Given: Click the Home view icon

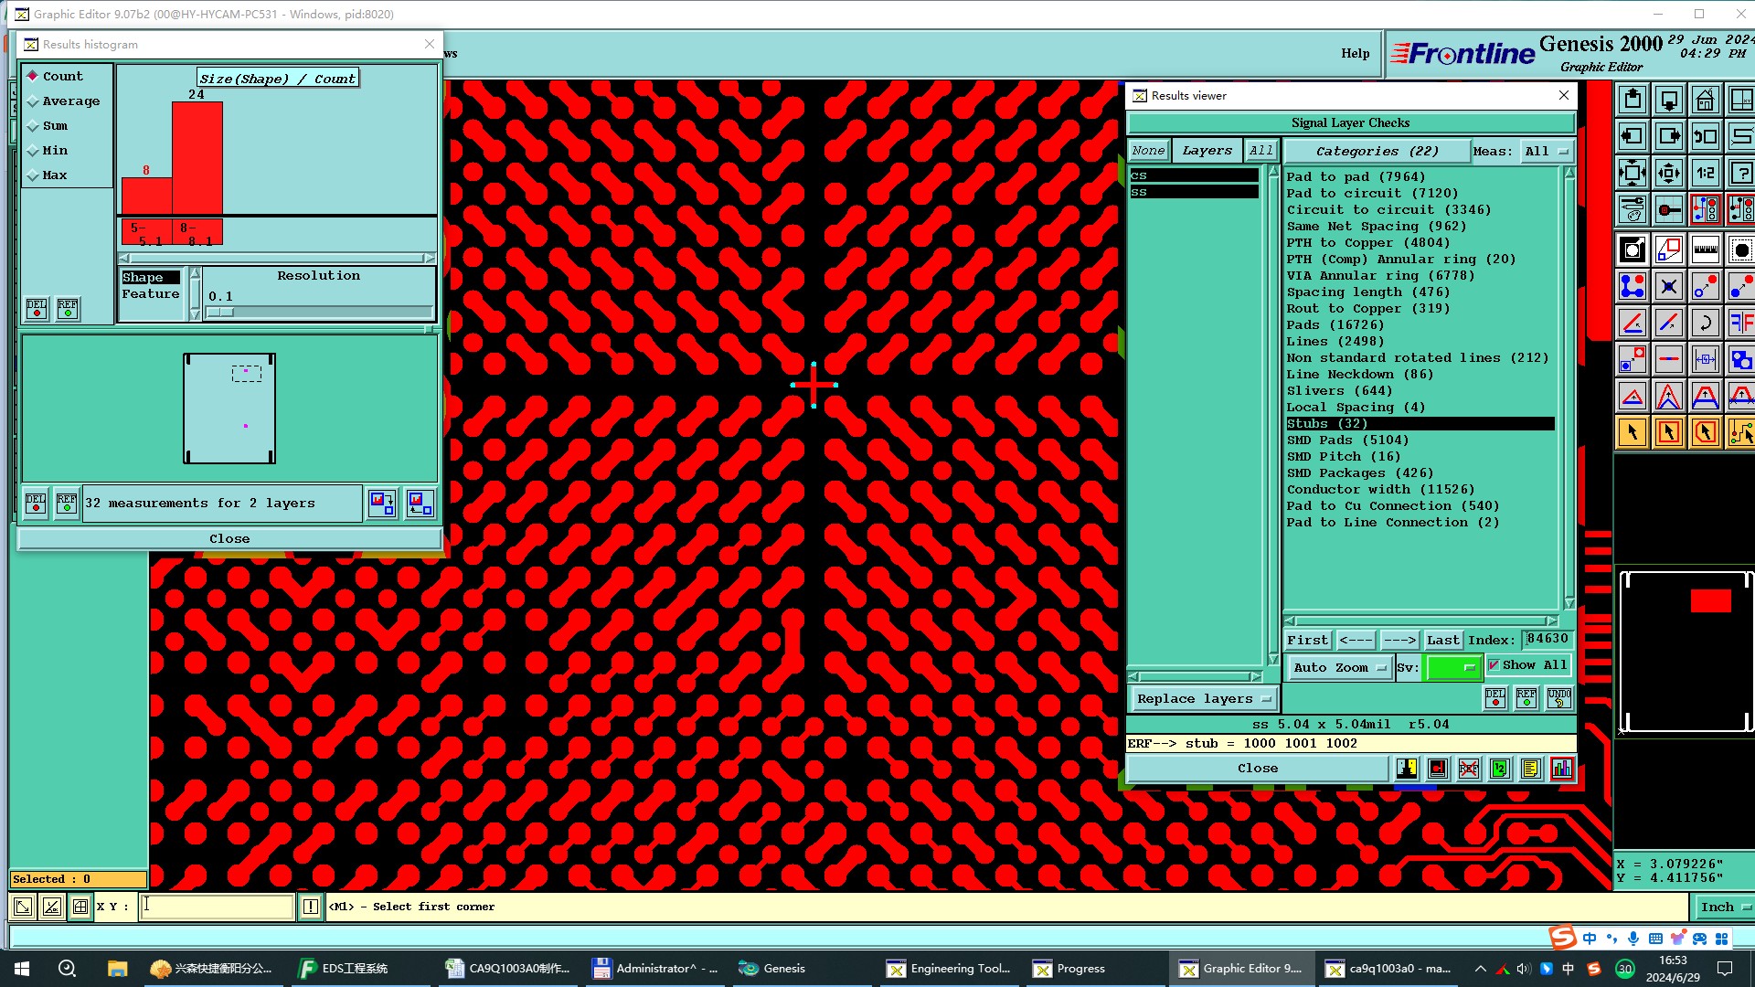Looking at the screenshot, I should coord(1705,100).
